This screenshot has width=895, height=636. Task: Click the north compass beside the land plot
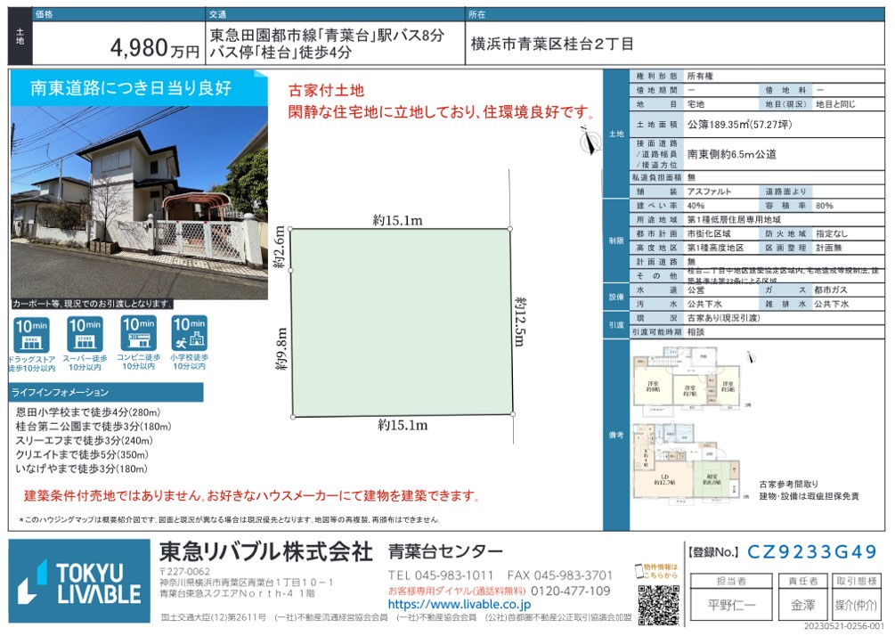[584, 140]
